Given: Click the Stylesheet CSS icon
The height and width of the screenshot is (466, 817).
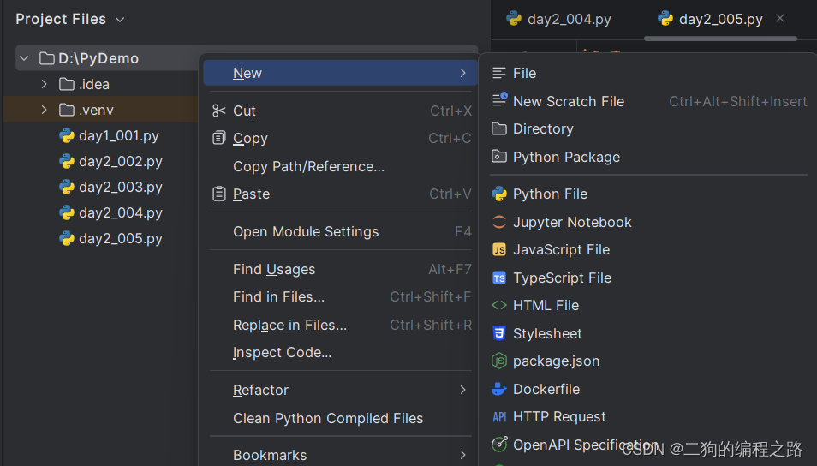Looking at the screenshot, I should [499, 333].
